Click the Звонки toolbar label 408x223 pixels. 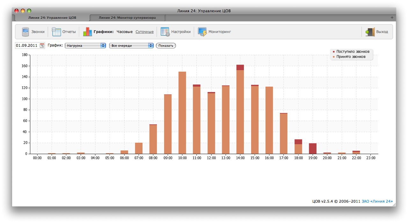click(x=38, y=32)
